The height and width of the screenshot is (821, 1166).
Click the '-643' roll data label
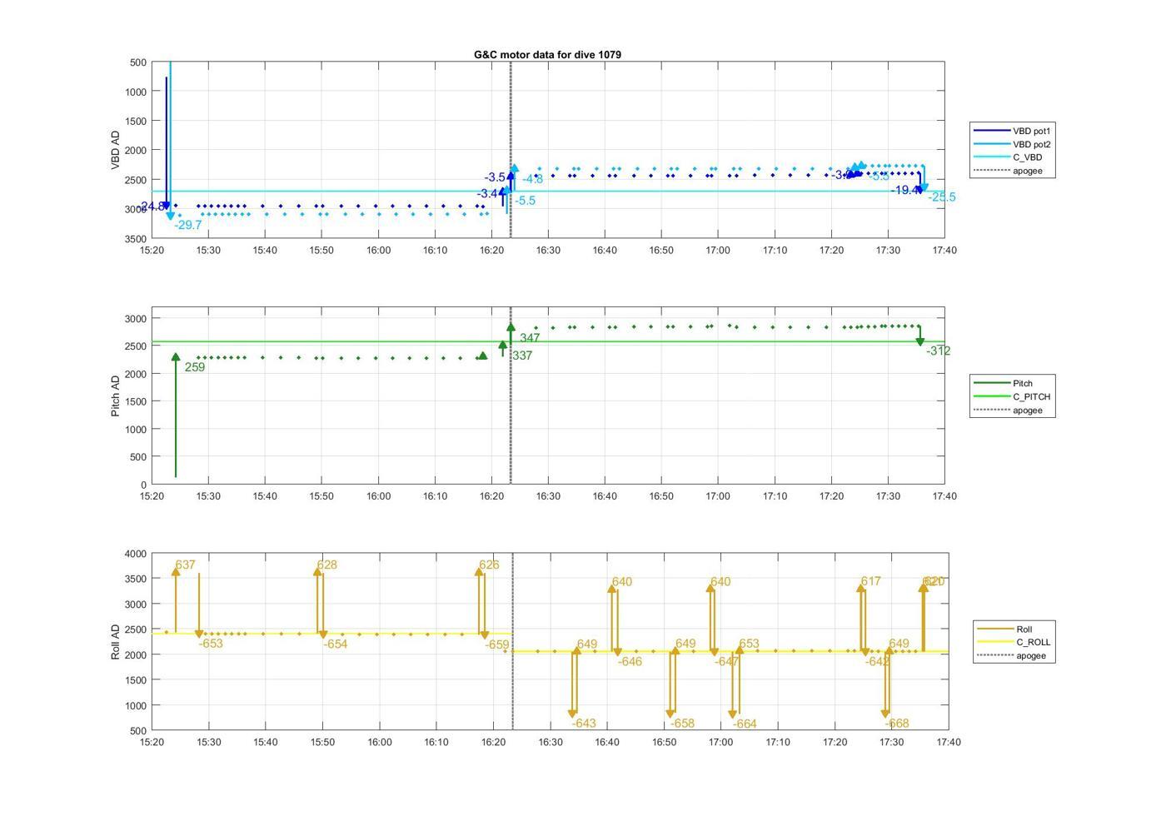click(x=584, y=724)
